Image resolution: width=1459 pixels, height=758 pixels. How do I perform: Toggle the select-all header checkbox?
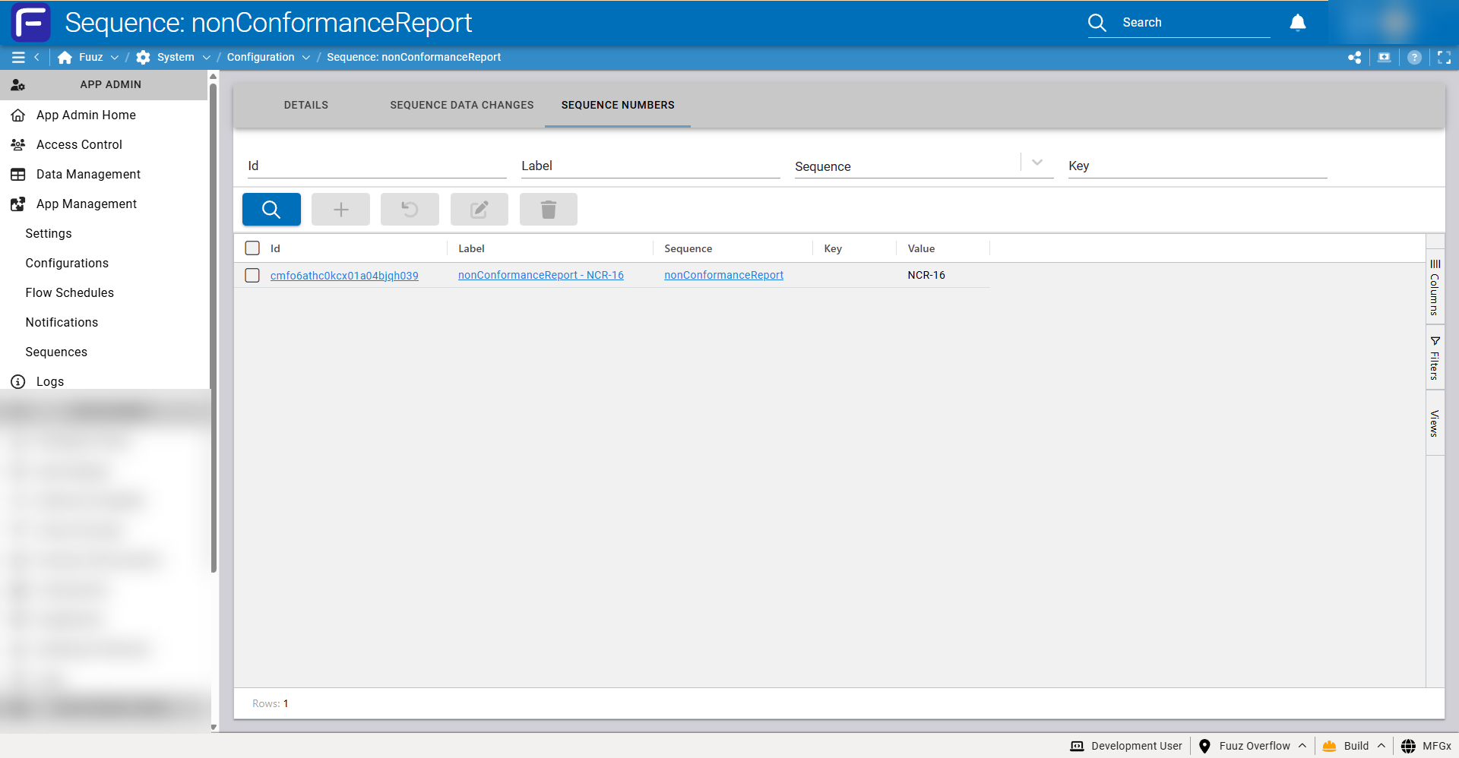coord(252,248)
